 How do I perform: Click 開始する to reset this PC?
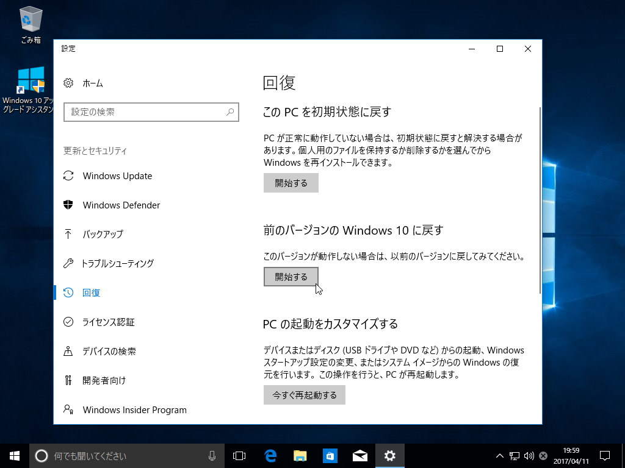tap(291, 182)
